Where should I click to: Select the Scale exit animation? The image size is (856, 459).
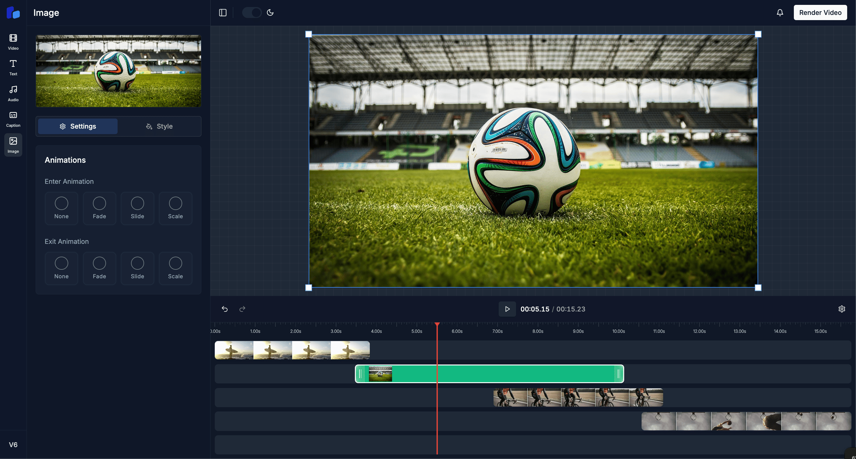[175, 268]
